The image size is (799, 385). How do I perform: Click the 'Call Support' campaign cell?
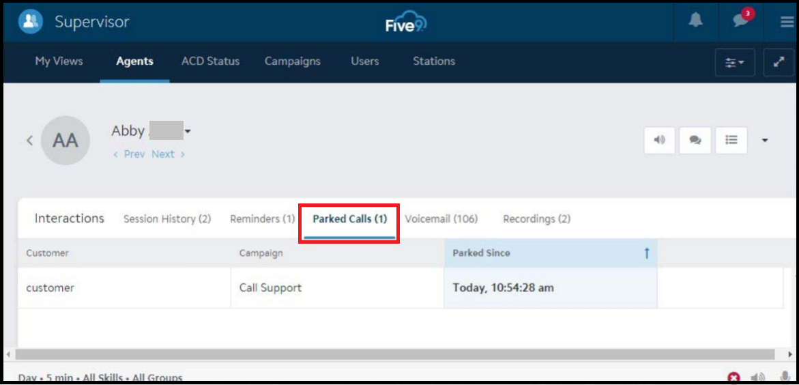pos(337,287)
